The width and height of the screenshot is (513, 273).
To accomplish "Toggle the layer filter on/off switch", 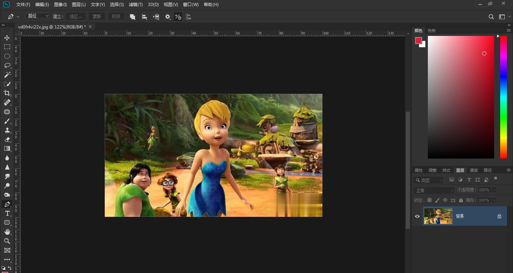I will click(495, 180).
